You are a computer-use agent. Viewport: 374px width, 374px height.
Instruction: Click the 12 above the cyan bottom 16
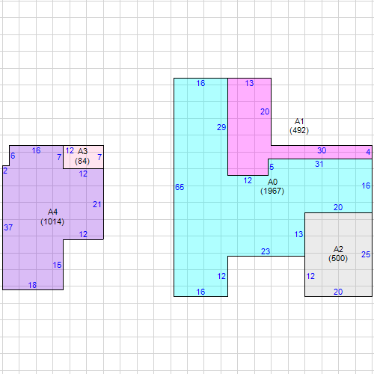pos(221,276)
